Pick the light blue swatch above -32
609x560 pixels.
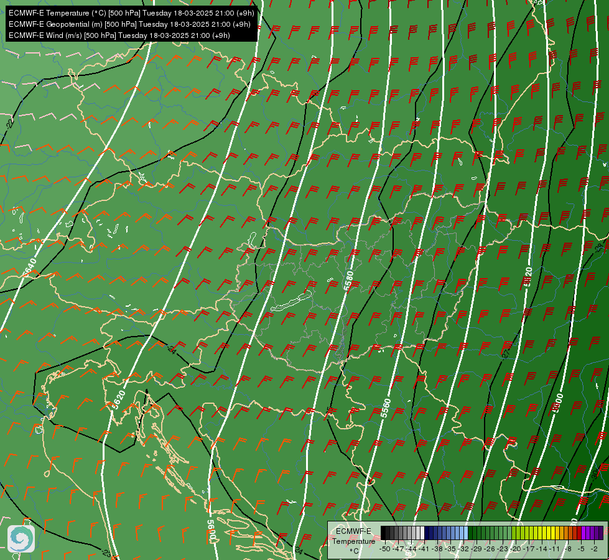(x=466, y=533)
